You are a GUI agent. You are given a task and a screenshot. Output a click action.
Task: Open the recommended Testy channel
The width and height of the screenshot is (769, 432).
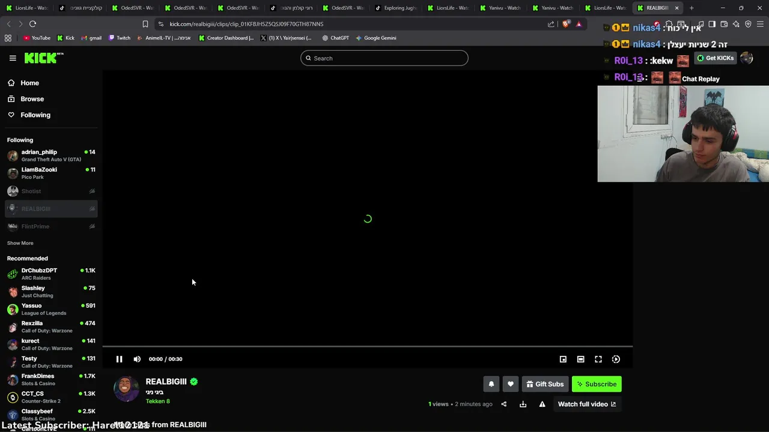point(52,362)
